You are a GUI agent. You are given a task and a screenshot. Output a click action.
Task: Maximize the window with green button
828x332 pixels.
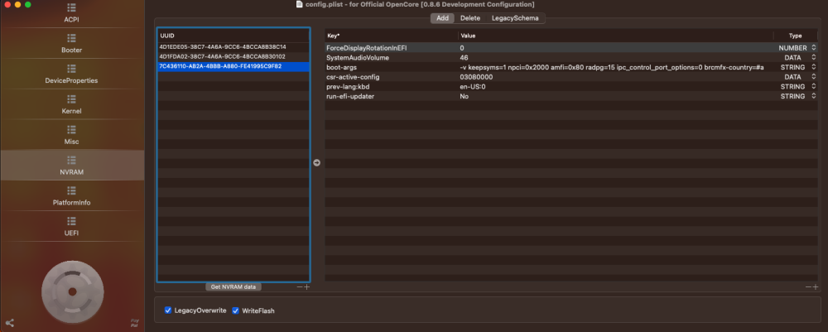tap(28, 4)
